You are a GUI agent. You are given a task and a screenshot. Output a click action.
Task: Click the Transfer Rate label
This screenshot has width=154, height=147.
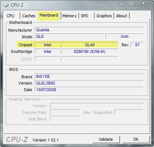click(34, 112)
